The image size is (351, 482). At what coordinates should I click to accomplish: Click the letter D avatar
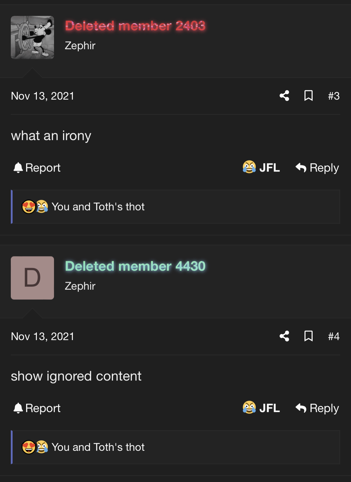click(x=32, y=278)
